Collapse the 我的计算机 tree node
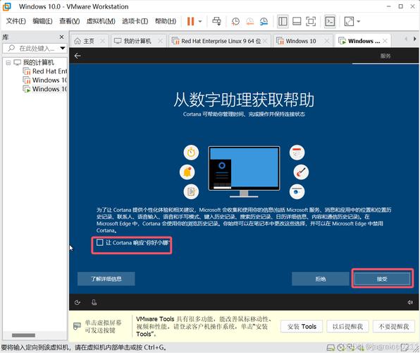The height and width of the screenshot is (353, 420). tap(8, 63)
